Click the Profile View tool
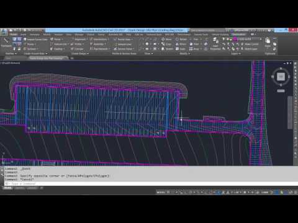Image resolution: width=298 pixels, height=223 pixels. point(124,39)
